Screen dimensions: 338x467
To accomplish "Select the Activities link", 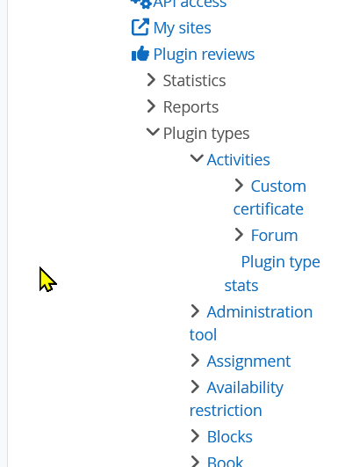I will (x=239, y=160).
